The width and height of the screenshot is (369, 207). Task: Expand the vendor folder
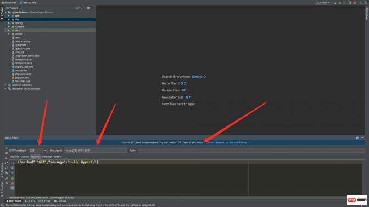pos(9,34)
